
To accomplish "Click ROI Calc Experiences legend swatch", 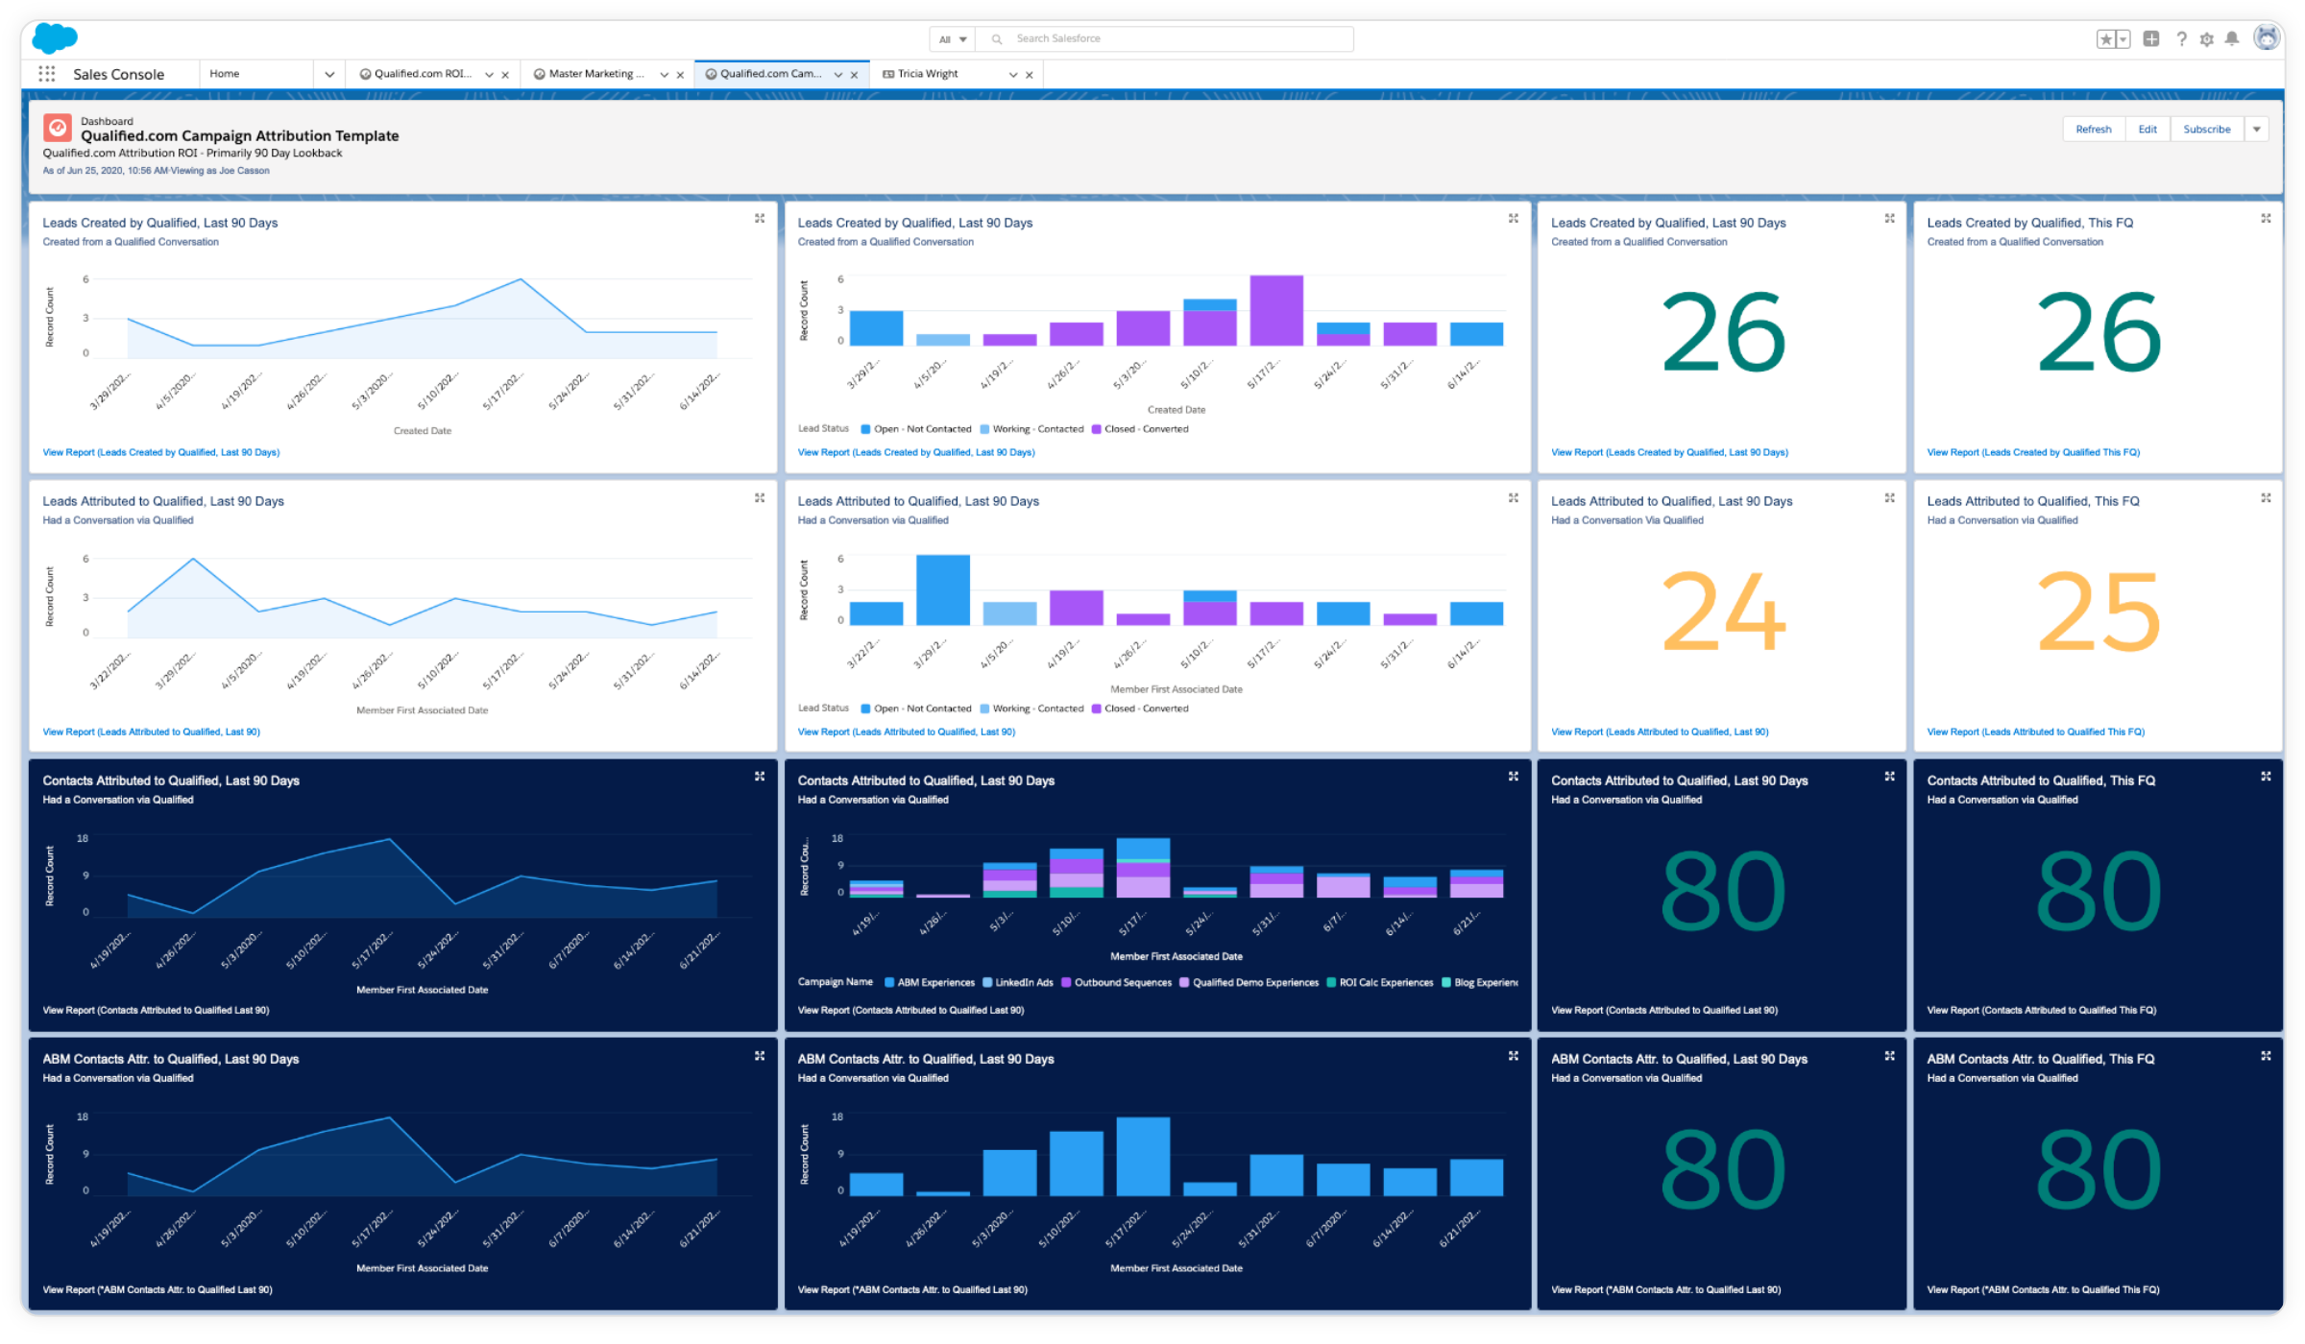I will pyautogui.click(x=1331, y=982).
